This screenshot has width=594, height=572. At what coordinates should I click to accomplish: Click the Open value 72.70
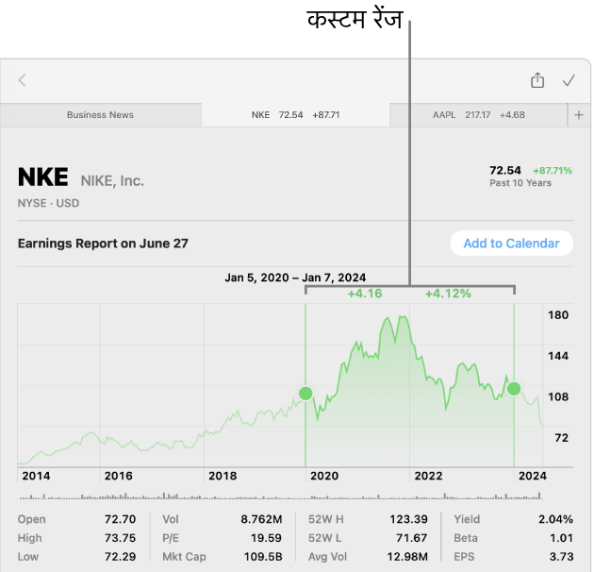[120, 519]
